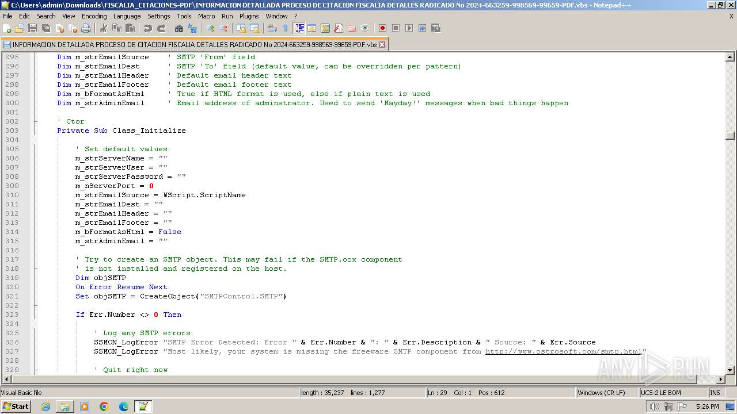This screenshot has height=414, width=737.
Task: Click the vertical scrollbar down arrow
Action: point(730,370)
